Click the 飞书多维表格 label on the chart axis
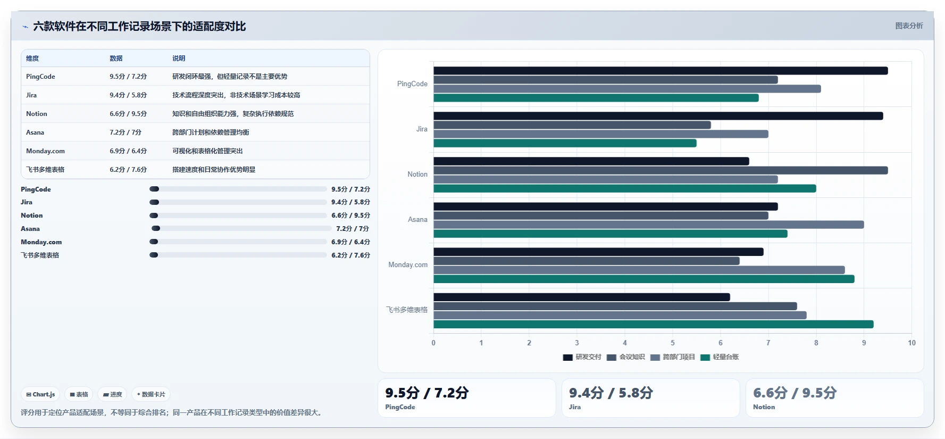945x439 pixels. 407,310
